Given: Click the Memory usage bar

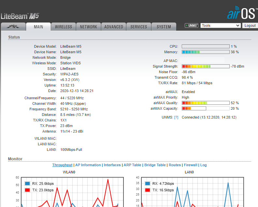Looking at the screenshot, I should pos(206,52).
